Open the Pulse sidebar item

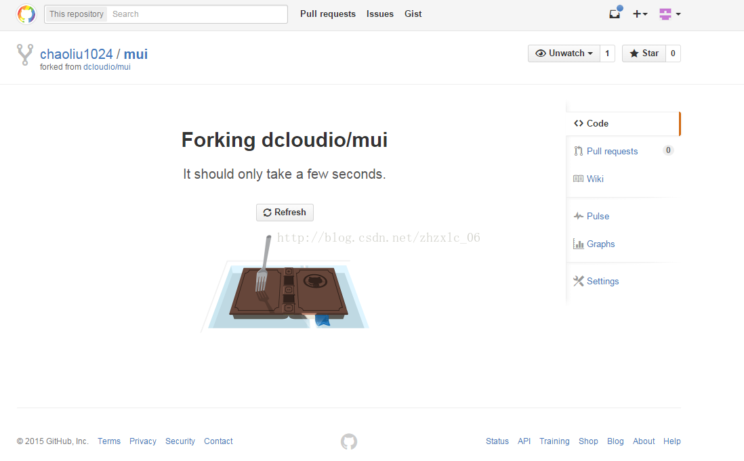pos(598,217)
